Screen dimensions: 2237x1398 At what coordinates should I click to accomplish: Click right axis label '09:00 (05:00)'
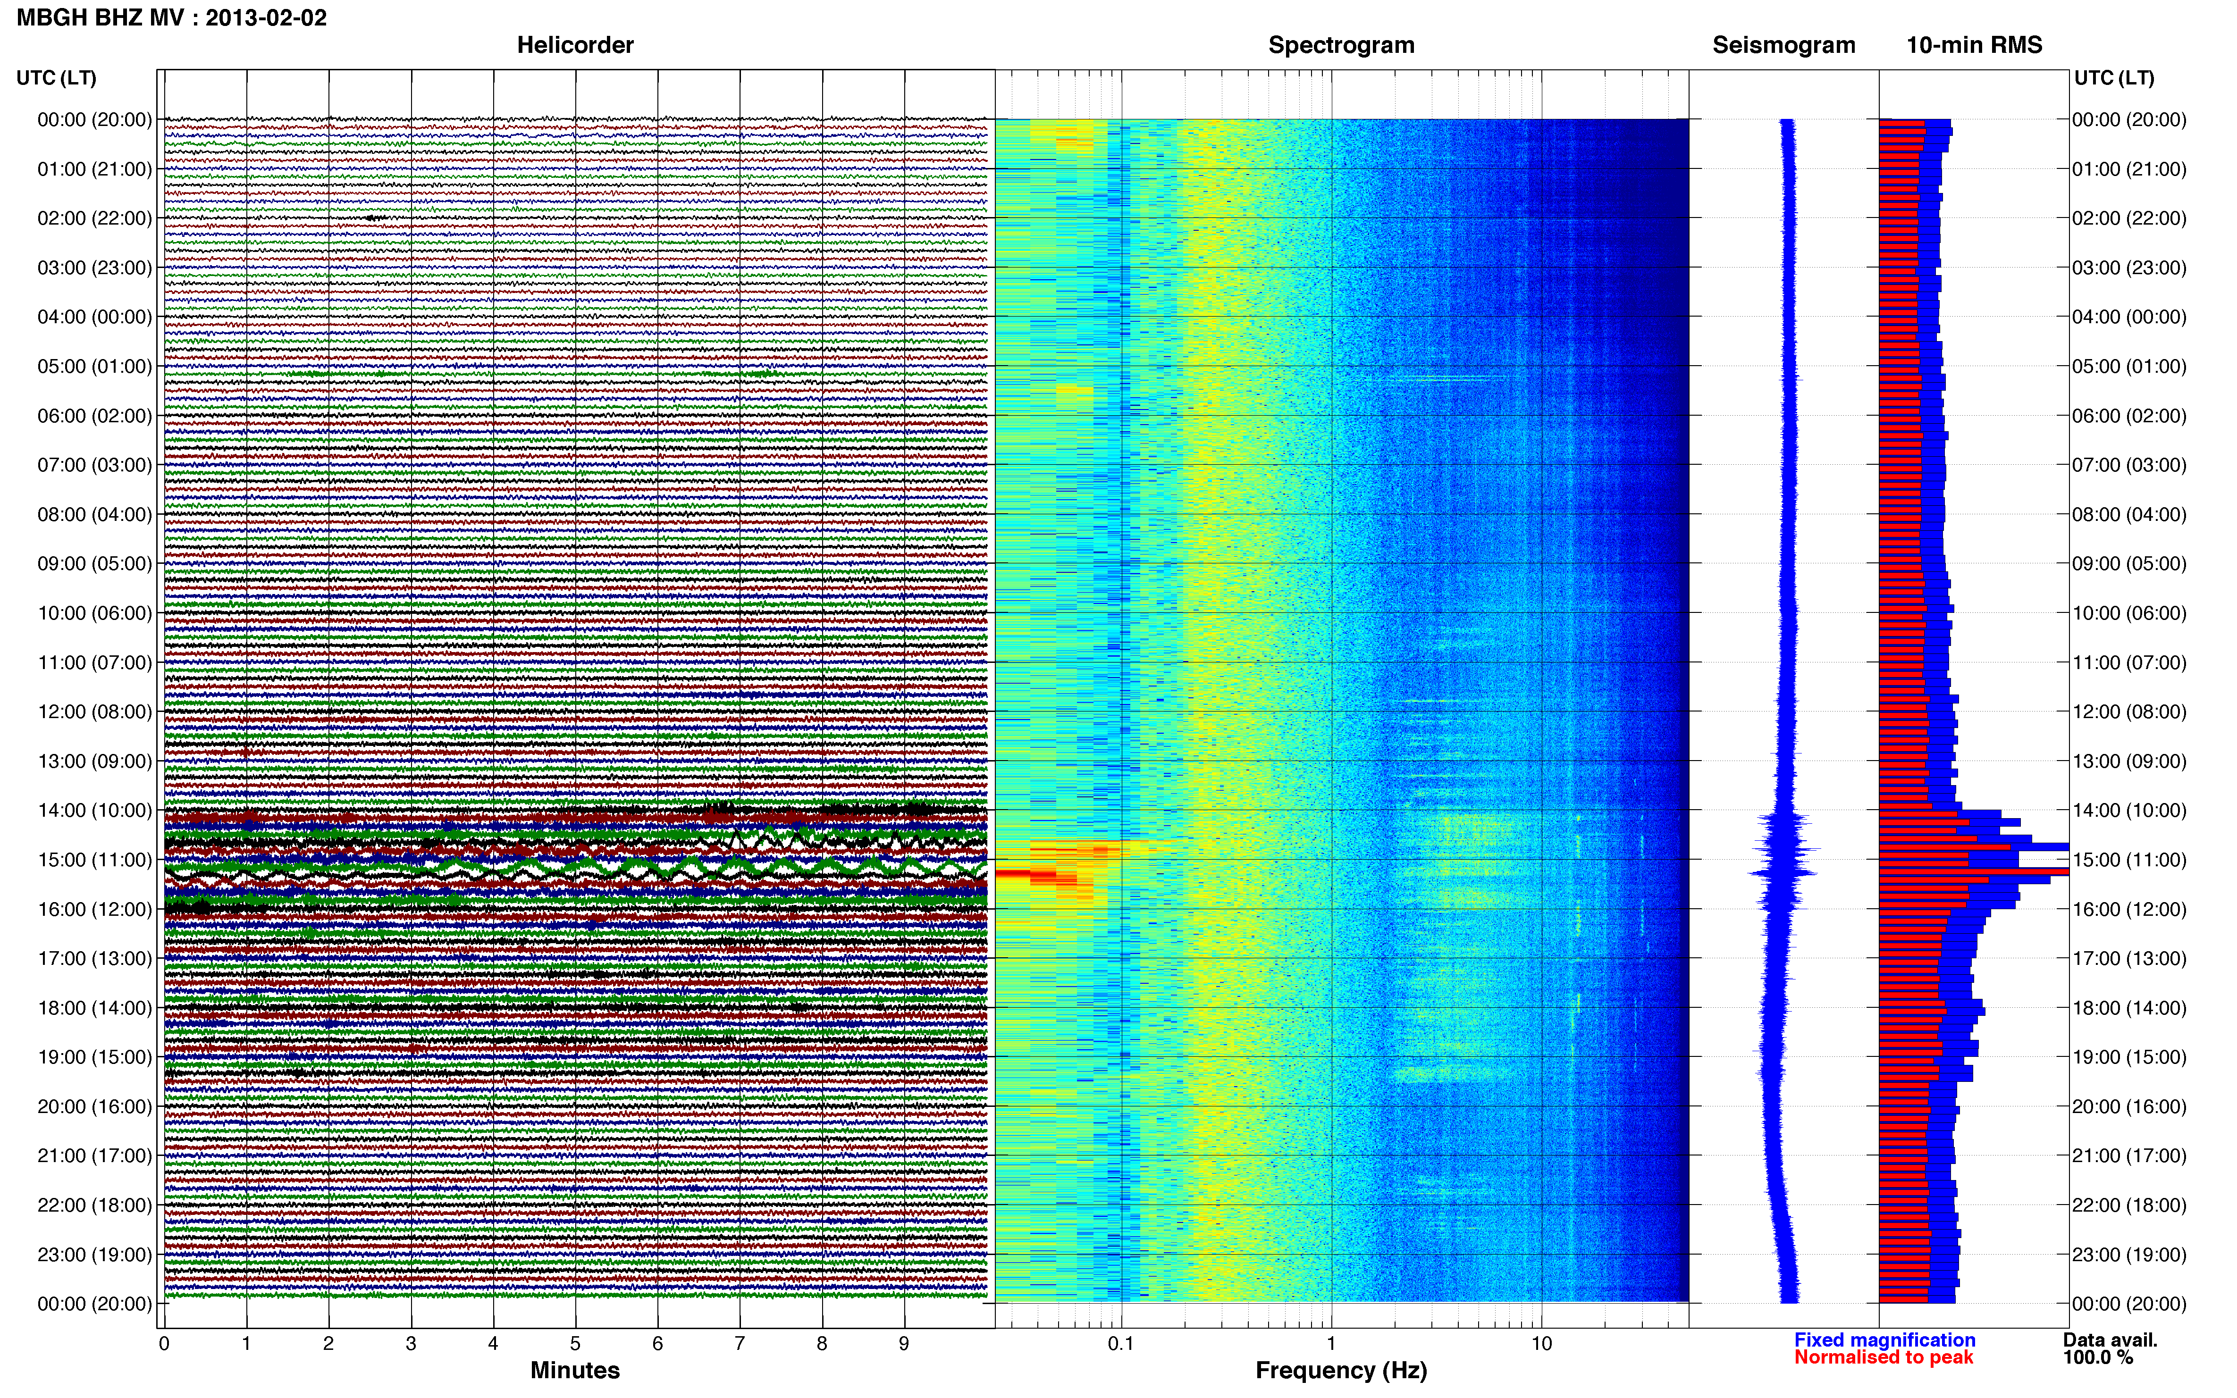[x=2129, y=563]
